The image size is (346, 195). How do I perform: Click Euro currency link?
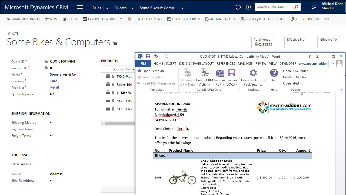coord(54,81)
